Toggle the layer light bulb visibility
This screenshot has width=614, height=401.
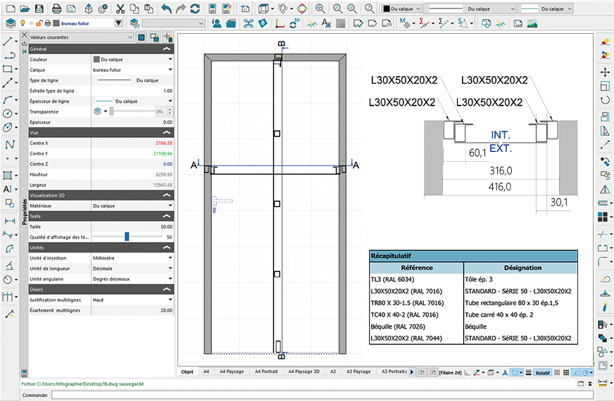point(23,23)
